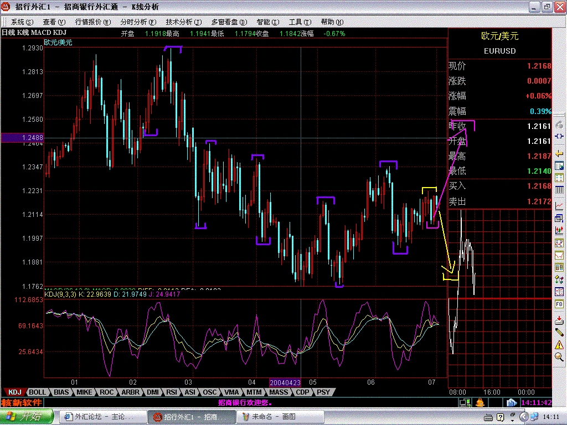
Task: Select the yellow pencil drawing tool
Action: pos(559,331)
